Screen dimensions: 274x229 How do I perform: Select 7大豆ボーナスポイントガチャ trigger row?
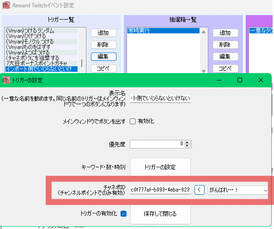[42, 63]
